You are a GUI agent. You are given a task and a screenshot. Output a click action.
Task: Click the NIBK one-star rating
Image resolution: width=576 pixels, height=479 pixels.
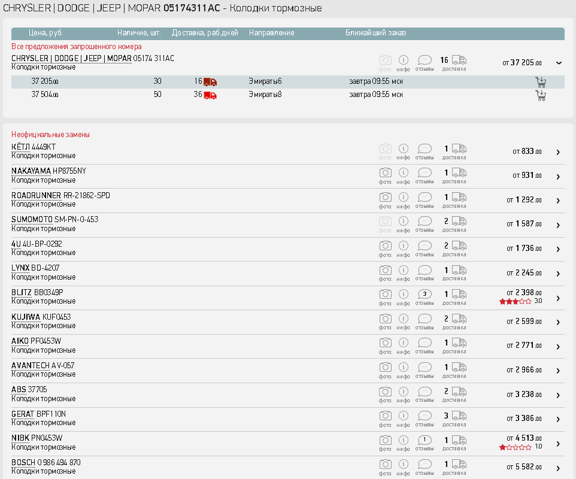click(x=515, y=447)
